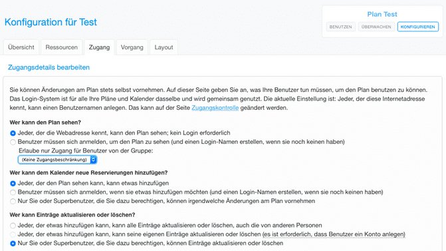Click the BENUTZEN button
The image size is (446, 251).
coord(341,27)
